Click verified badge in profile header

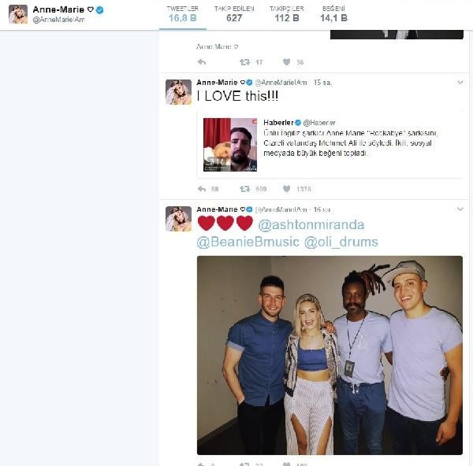(99, 10)
